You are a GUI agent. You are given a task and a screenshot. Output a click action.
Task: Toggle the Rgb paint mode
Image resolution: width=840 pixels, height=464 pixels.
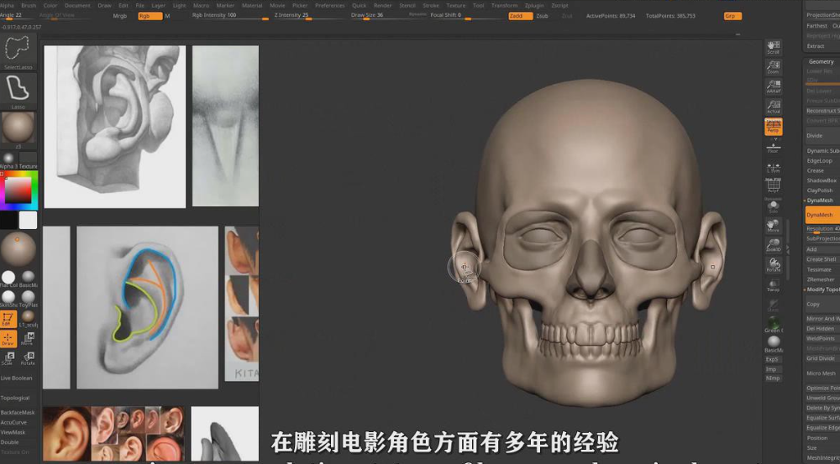pos(148,16)
